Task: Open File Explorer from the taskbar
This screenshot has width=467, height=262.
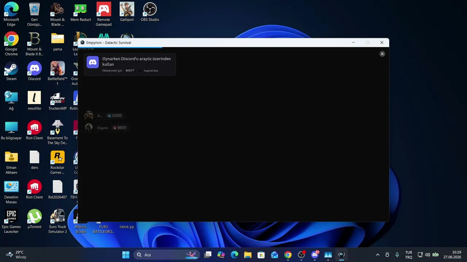Action: click(248, 255)
